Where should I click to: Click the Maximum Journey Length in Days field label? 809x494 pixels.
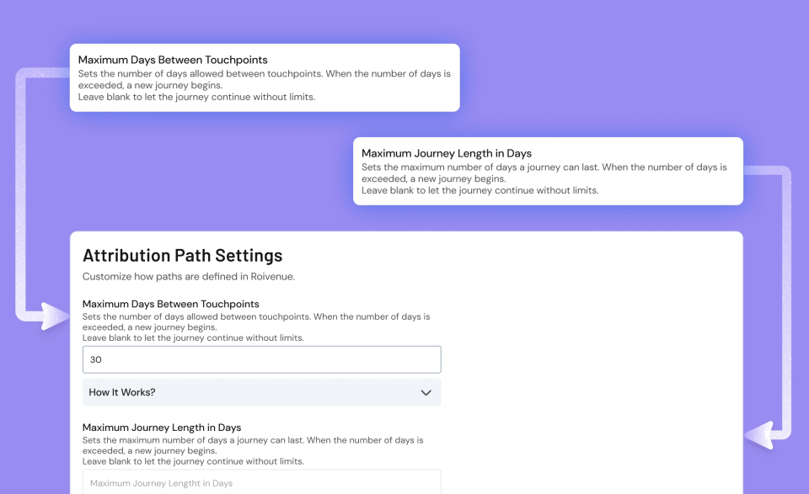click(162, 428)
